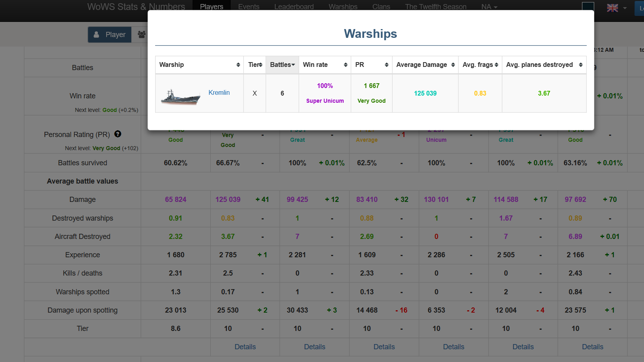Toggle Battles column sort order
Viewport: 644px width, 362px height.
282,65
